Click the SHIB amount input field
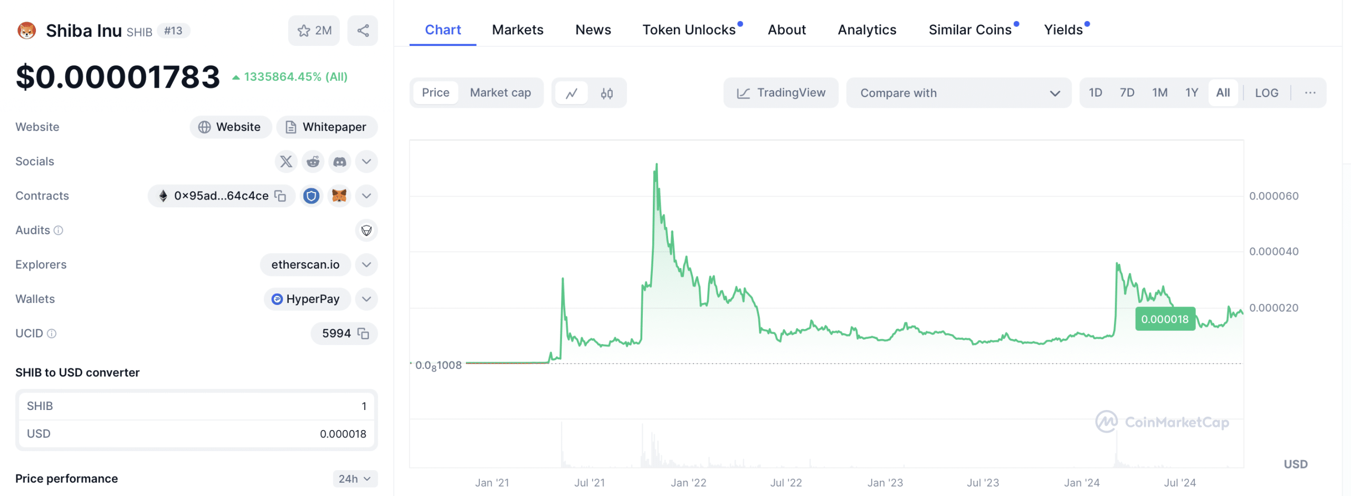Viewport: 1351px width, 496px height. point(196,406)
